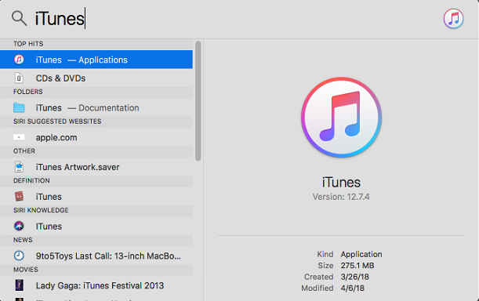Open iTunes — Documentation folder result
This screenshot has height=301, width=479.
coord(96,107)
